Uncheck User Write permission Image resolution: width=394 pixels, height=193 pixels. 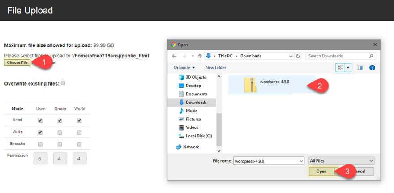(40, 132)
